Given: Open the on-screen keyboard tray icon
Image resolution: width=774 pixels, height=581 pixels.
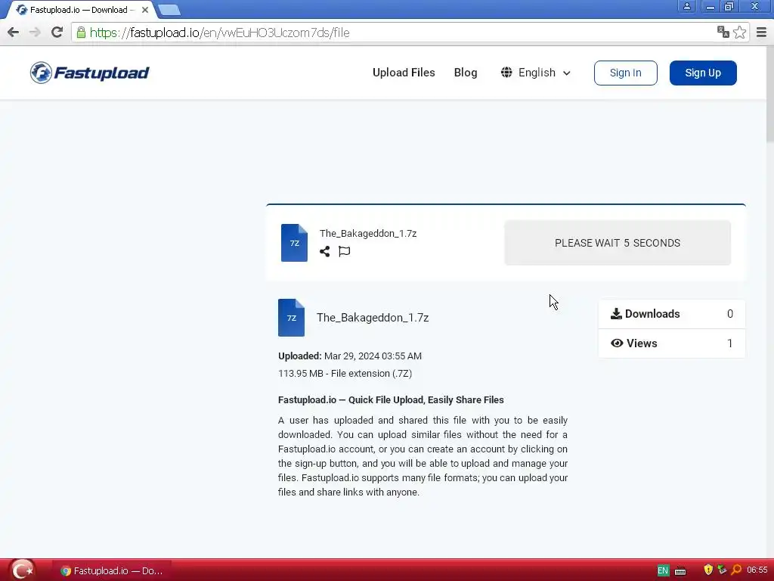Looking at the screenshot, I should tap(680, 571).
